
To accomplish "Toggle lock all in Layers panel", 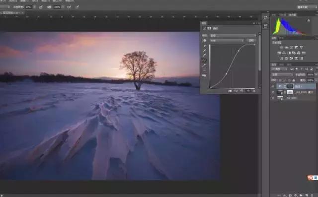I will (294, 80).
